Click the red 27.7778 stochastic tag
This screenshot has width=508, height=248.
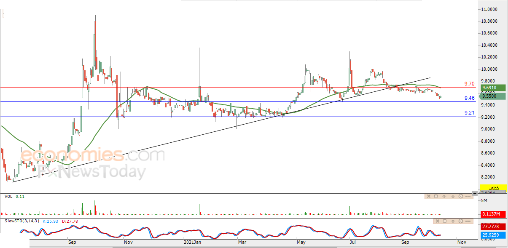pos(493,227)
